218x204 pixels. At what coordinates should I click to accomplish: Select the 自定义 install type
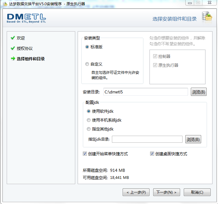click(x=87, y=64)
